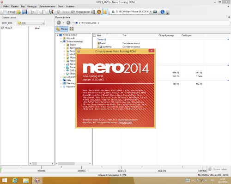This screenshot has height=184, width=231.
Task: Click the recorder drive icon beside dropdown
Action: 155,12
